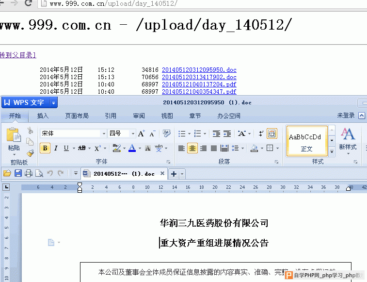This screenshot has height=282, width=367.
Task: Align text right
Action: (203, 148)
